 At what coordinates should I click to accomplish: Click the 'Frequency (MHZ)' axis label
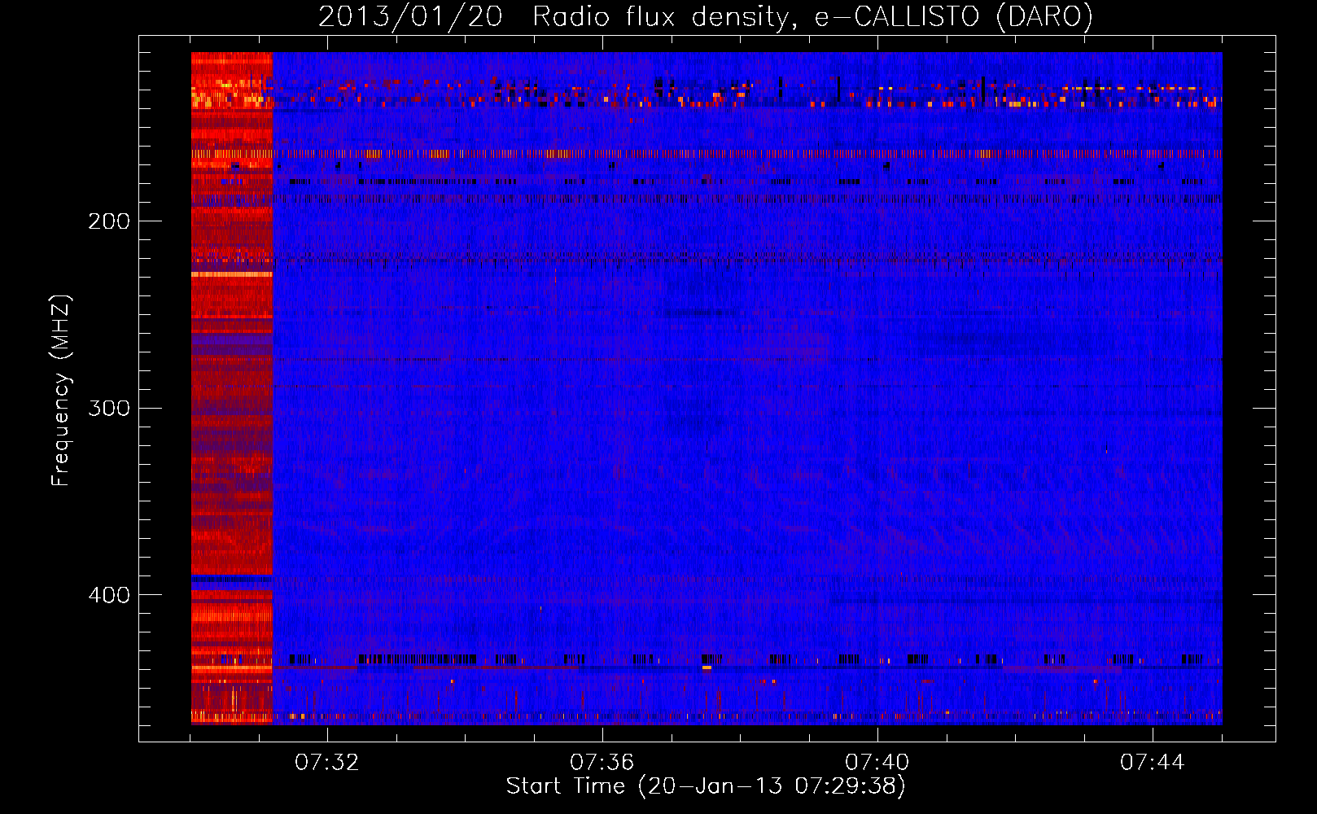tap(60, 391)
